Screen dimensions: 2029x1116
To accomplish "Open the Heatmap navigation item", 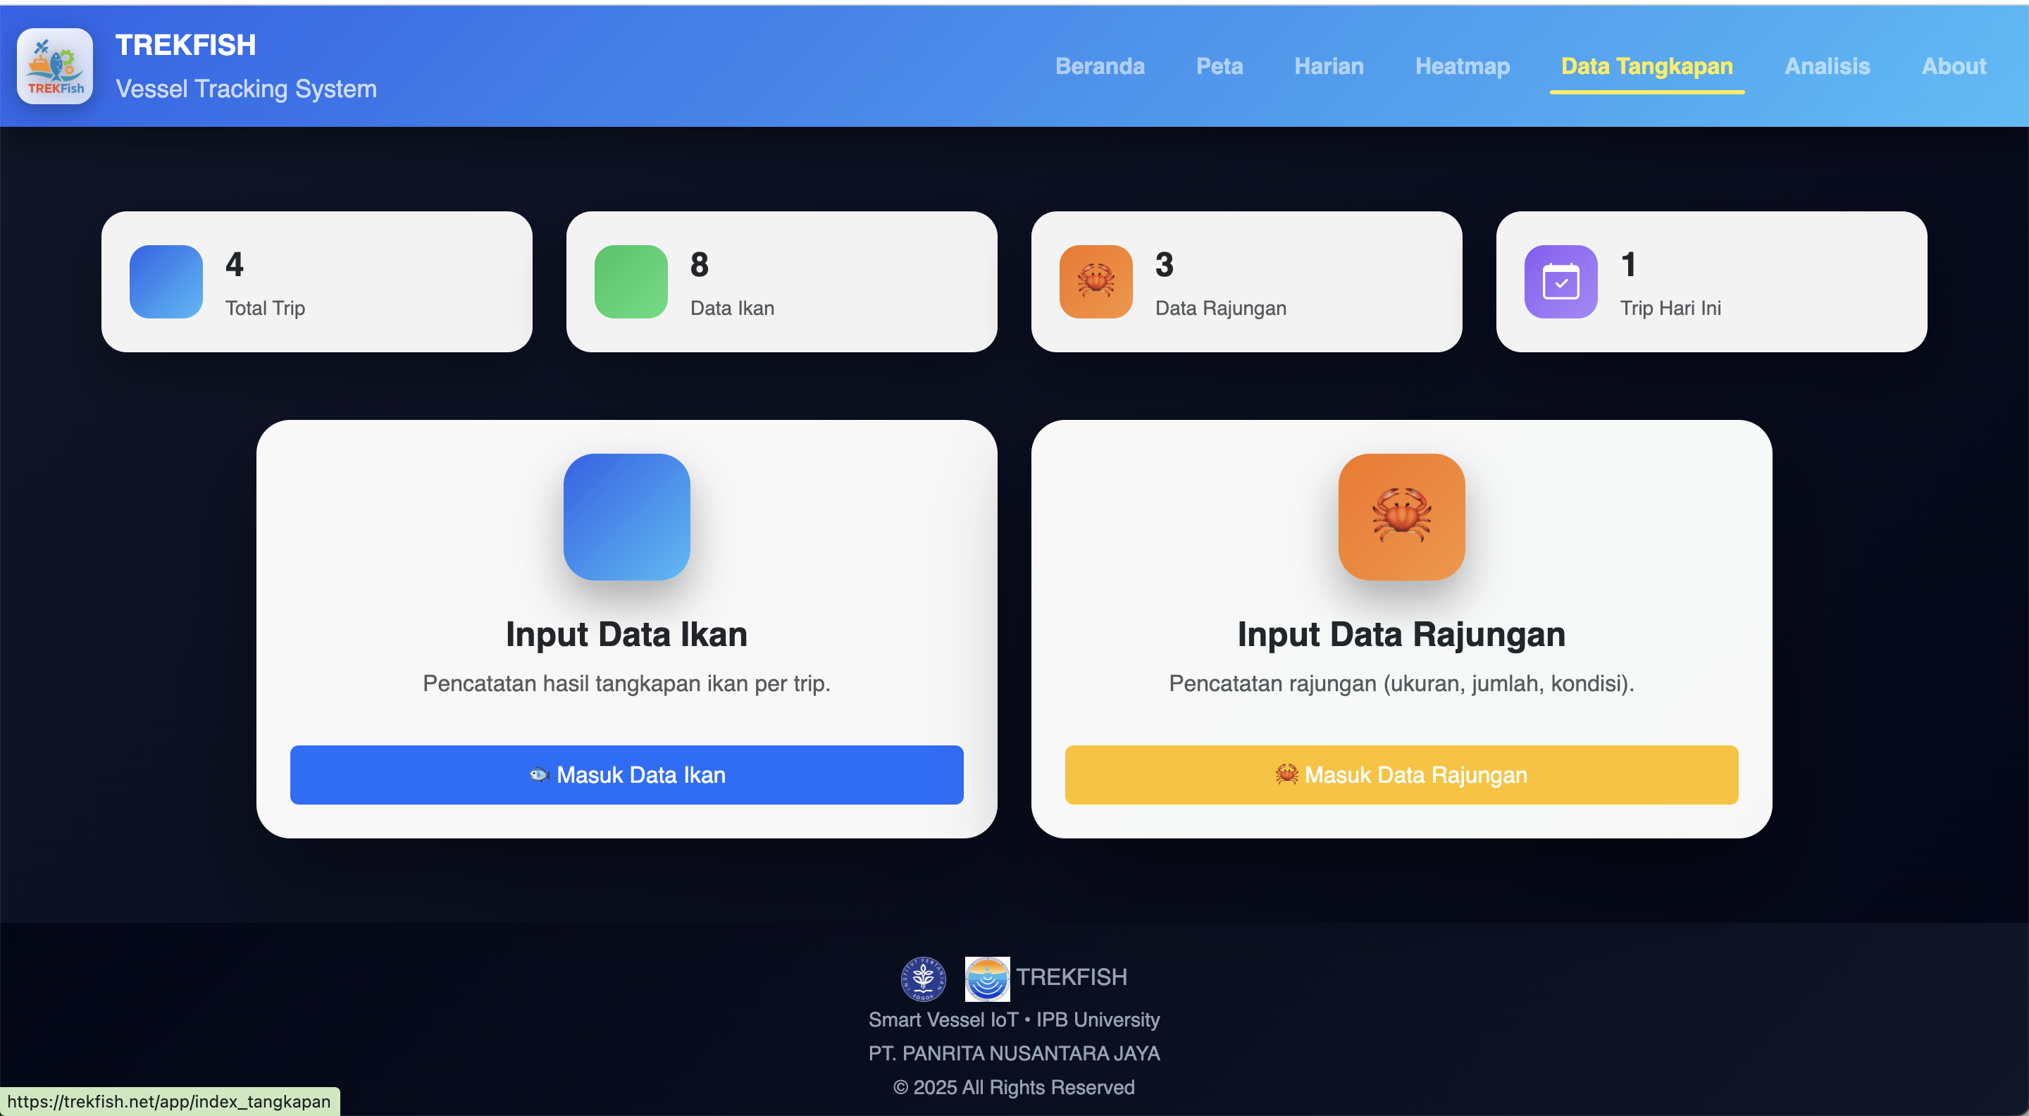I will 1462,66.
